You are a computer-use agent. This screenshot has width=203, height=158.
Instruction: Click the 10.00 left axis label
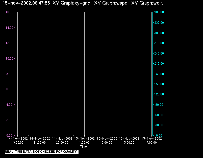point(9,59)
